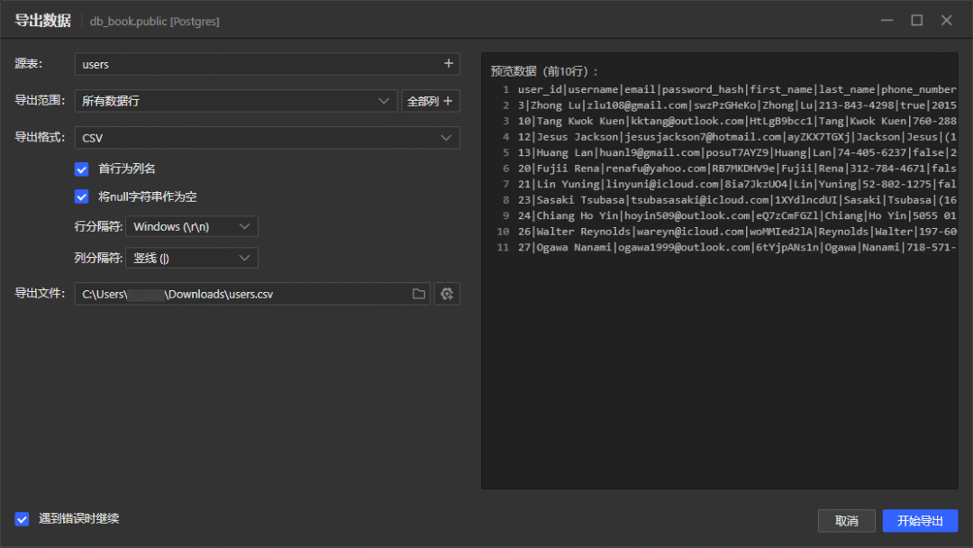Click preview row for Chiang Ho Yin
This screenshot has width=973, height=548.
737,216
